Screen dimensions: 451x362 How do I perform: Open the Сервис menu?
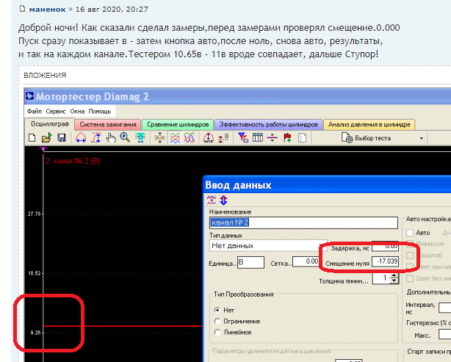[x=56, y=112]
